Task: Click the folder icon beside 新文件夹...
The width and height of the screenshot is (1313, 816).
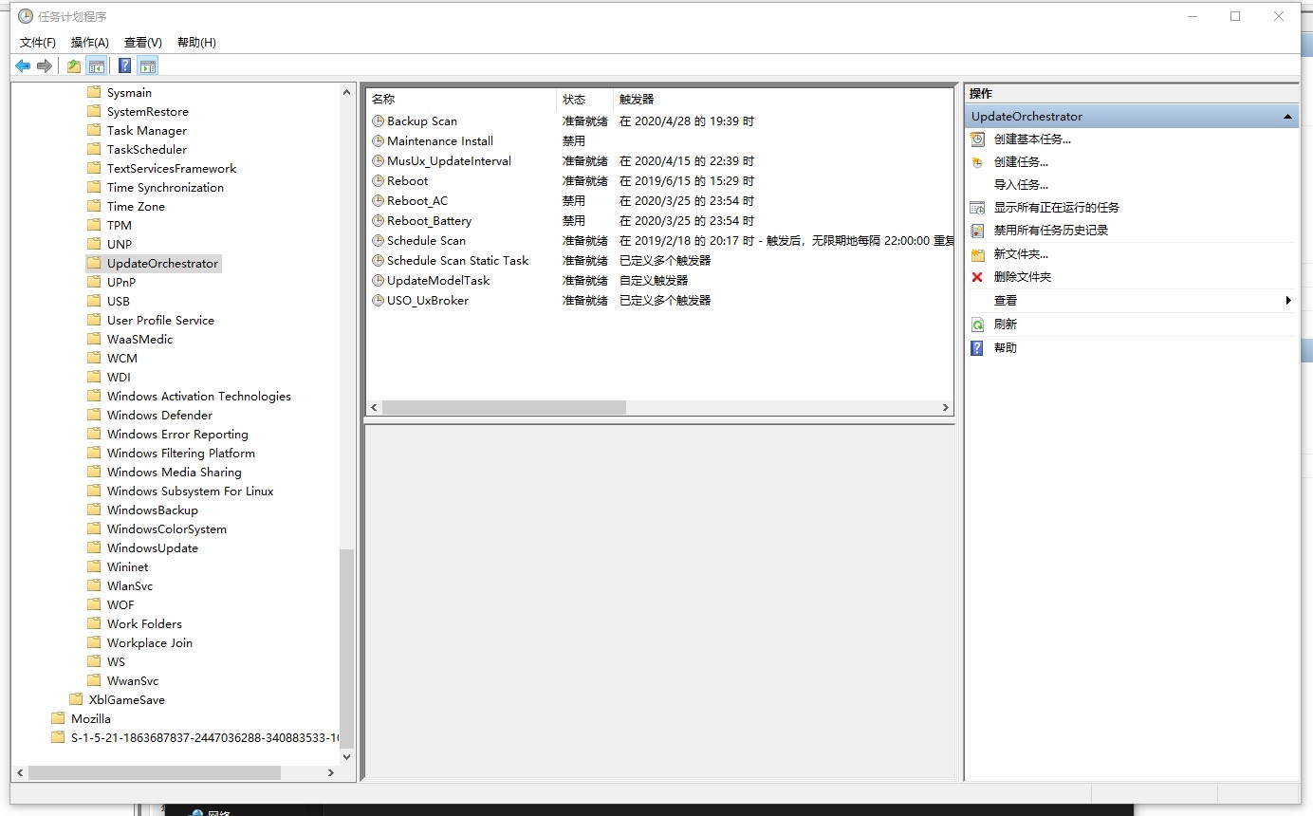Action: 977,254
